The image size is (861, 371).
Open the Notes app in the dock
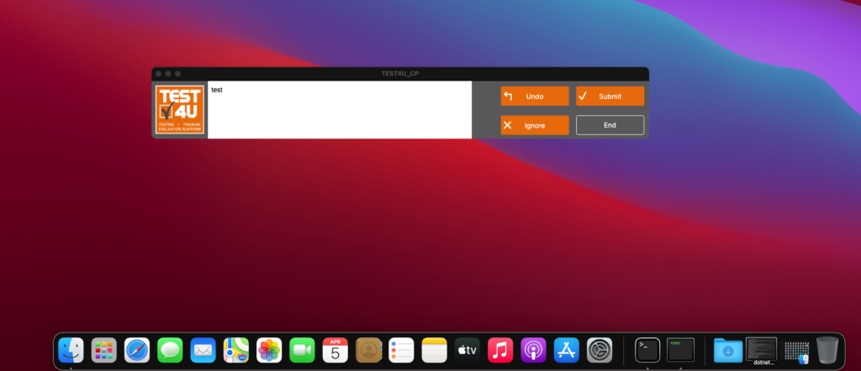(435, 350)
